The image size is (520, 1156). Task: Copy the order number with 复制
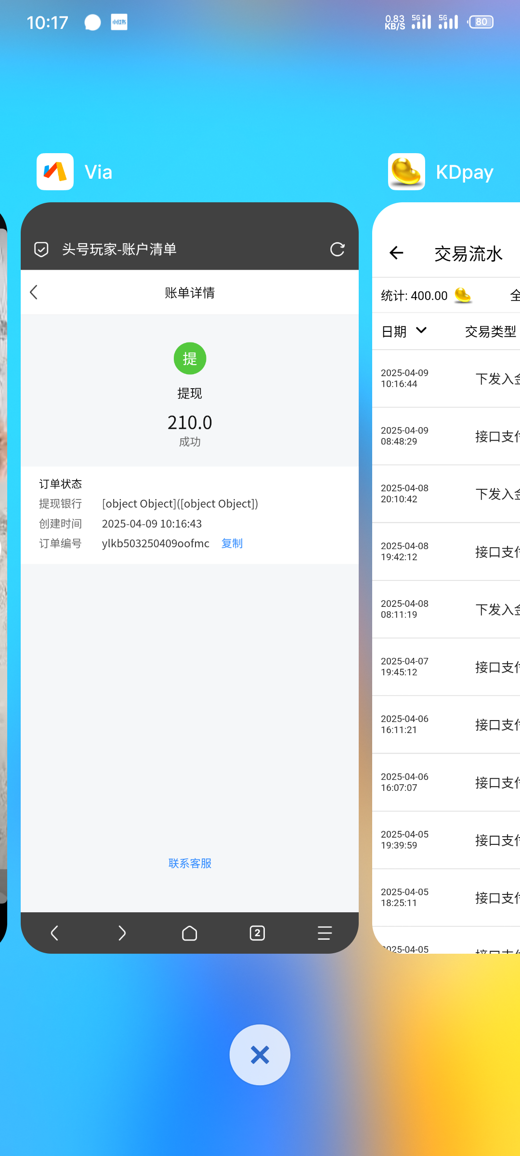232,543
